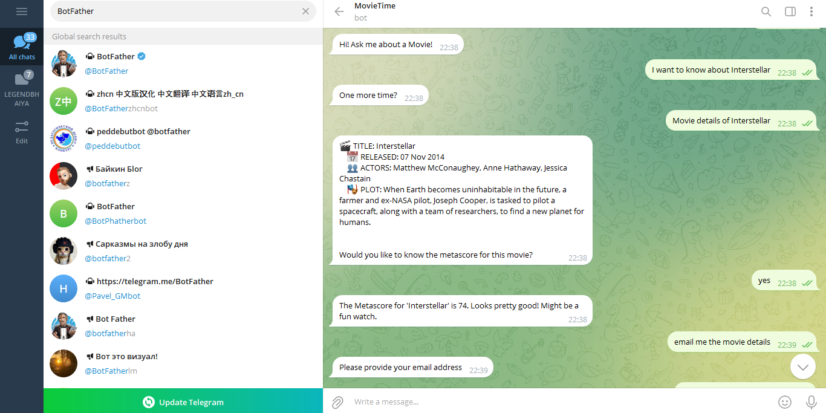Click the sent 'yes' message
Image resolution: width=826 pixels, height=413 pixels.
click(x=785, y=281)
